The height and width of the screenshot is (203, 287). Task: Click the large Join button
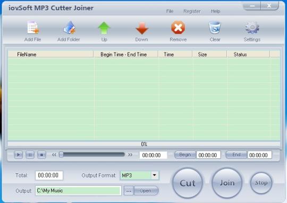click(x=227, y=183)
